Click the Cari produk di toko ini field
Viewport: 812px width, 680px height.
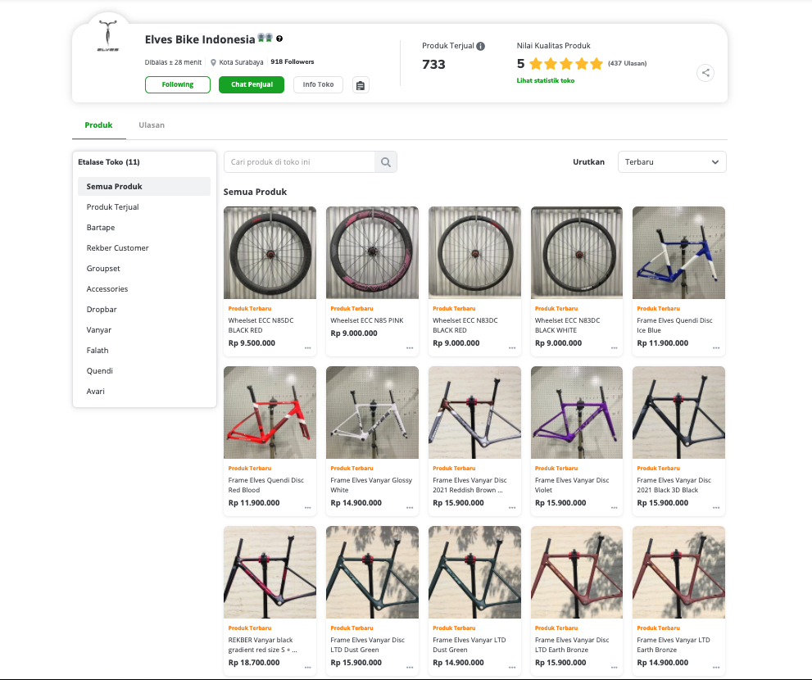tap(299, 162)
